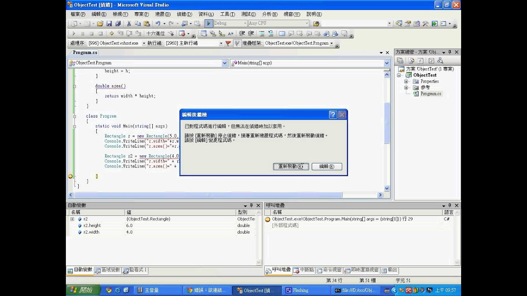
Task: Click the Show Next Statement yellow arrow
Action: (111, 34)
